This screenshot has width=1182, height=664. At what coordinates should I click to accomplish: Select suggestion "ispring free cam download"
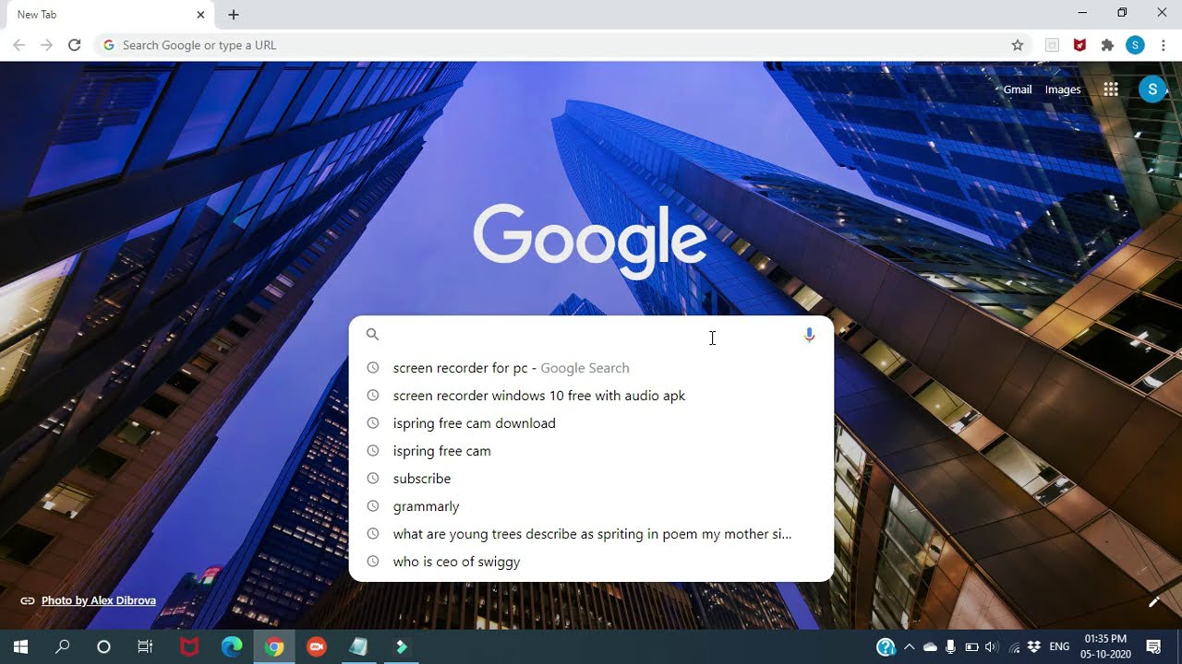tap(591, 423)
